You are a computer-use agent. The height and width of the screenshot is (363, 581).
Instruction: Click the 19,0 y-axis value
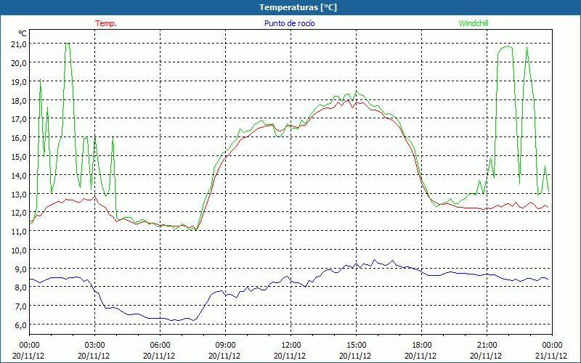click(19, 82)
